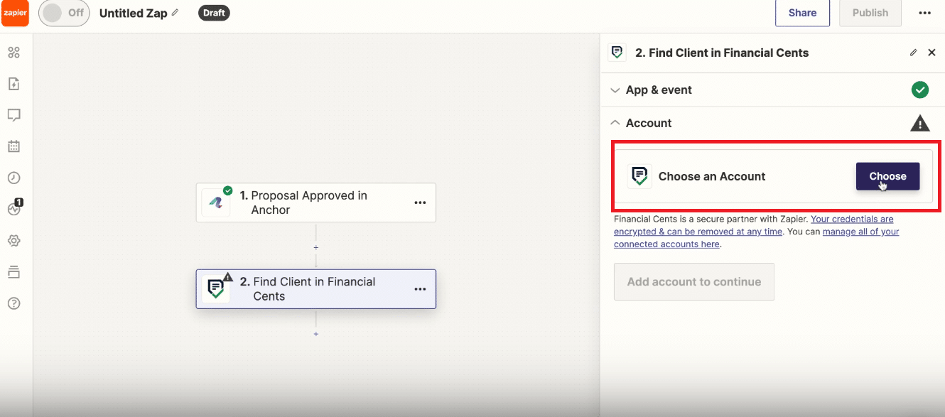Click the Financial Cents icon in panel header
945x417 pixels.
coord(617,53)
